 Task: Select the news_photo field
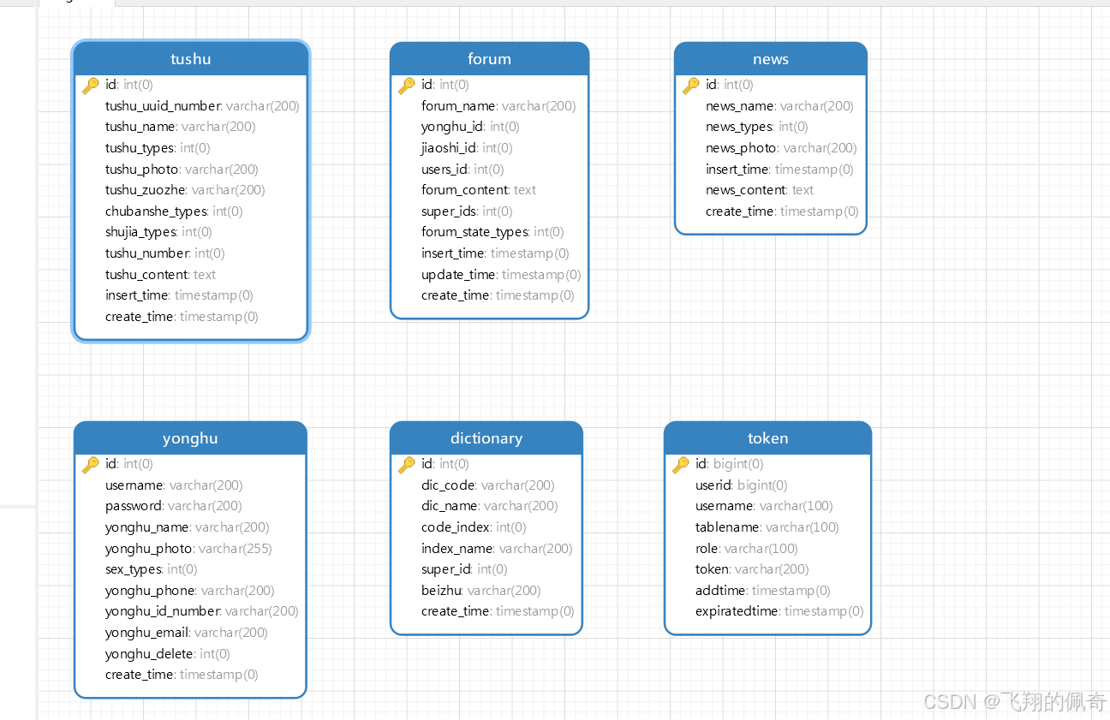(781, 148)
